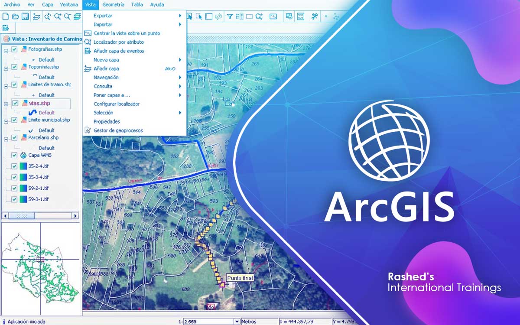Viewport: 520px width, 325px height.
Task: Click the locator magnifier toolbar icon
Action: (x=259, y=16)
